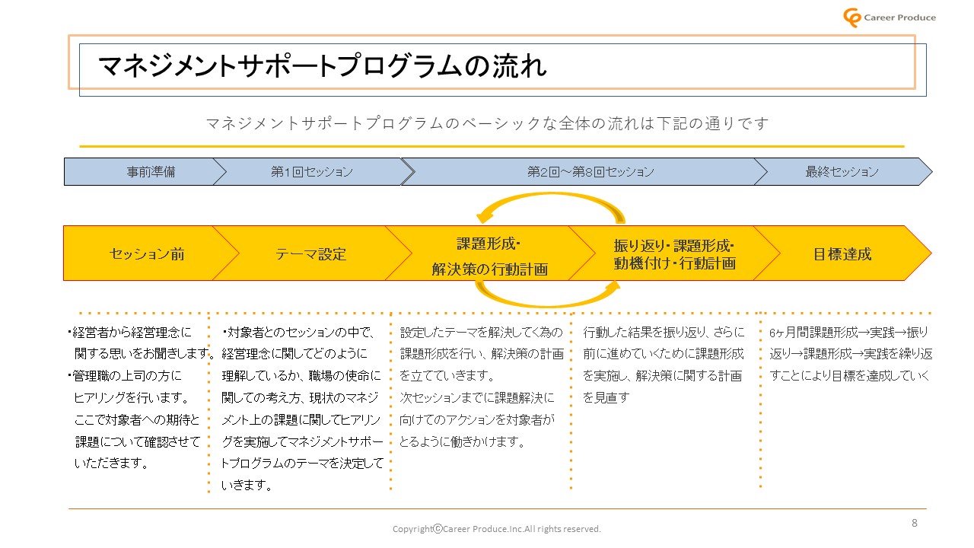Click the 課題形成・解決策の行動計画 arrow
The height and width of the screenshot is (548, 974).
point(489,253)
